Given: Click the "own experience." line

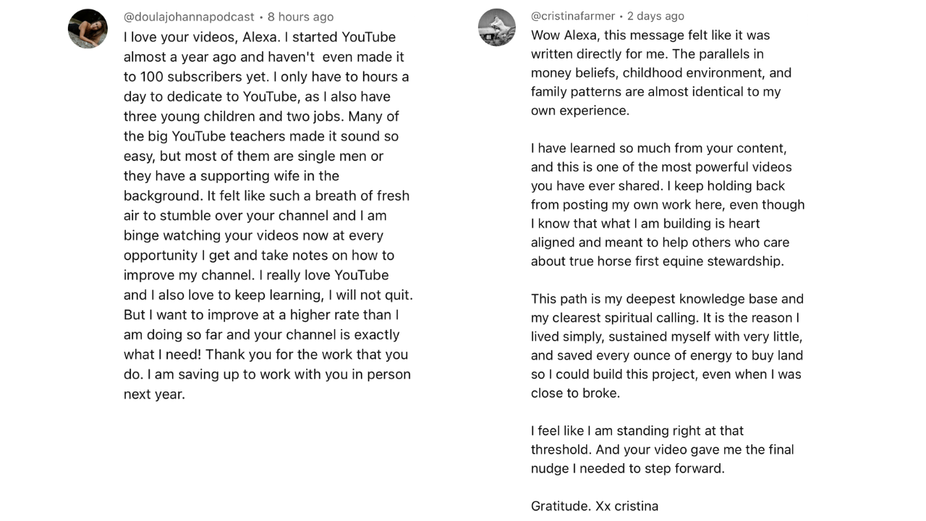Looking at the screenshot, I should (x=579, y=110).
